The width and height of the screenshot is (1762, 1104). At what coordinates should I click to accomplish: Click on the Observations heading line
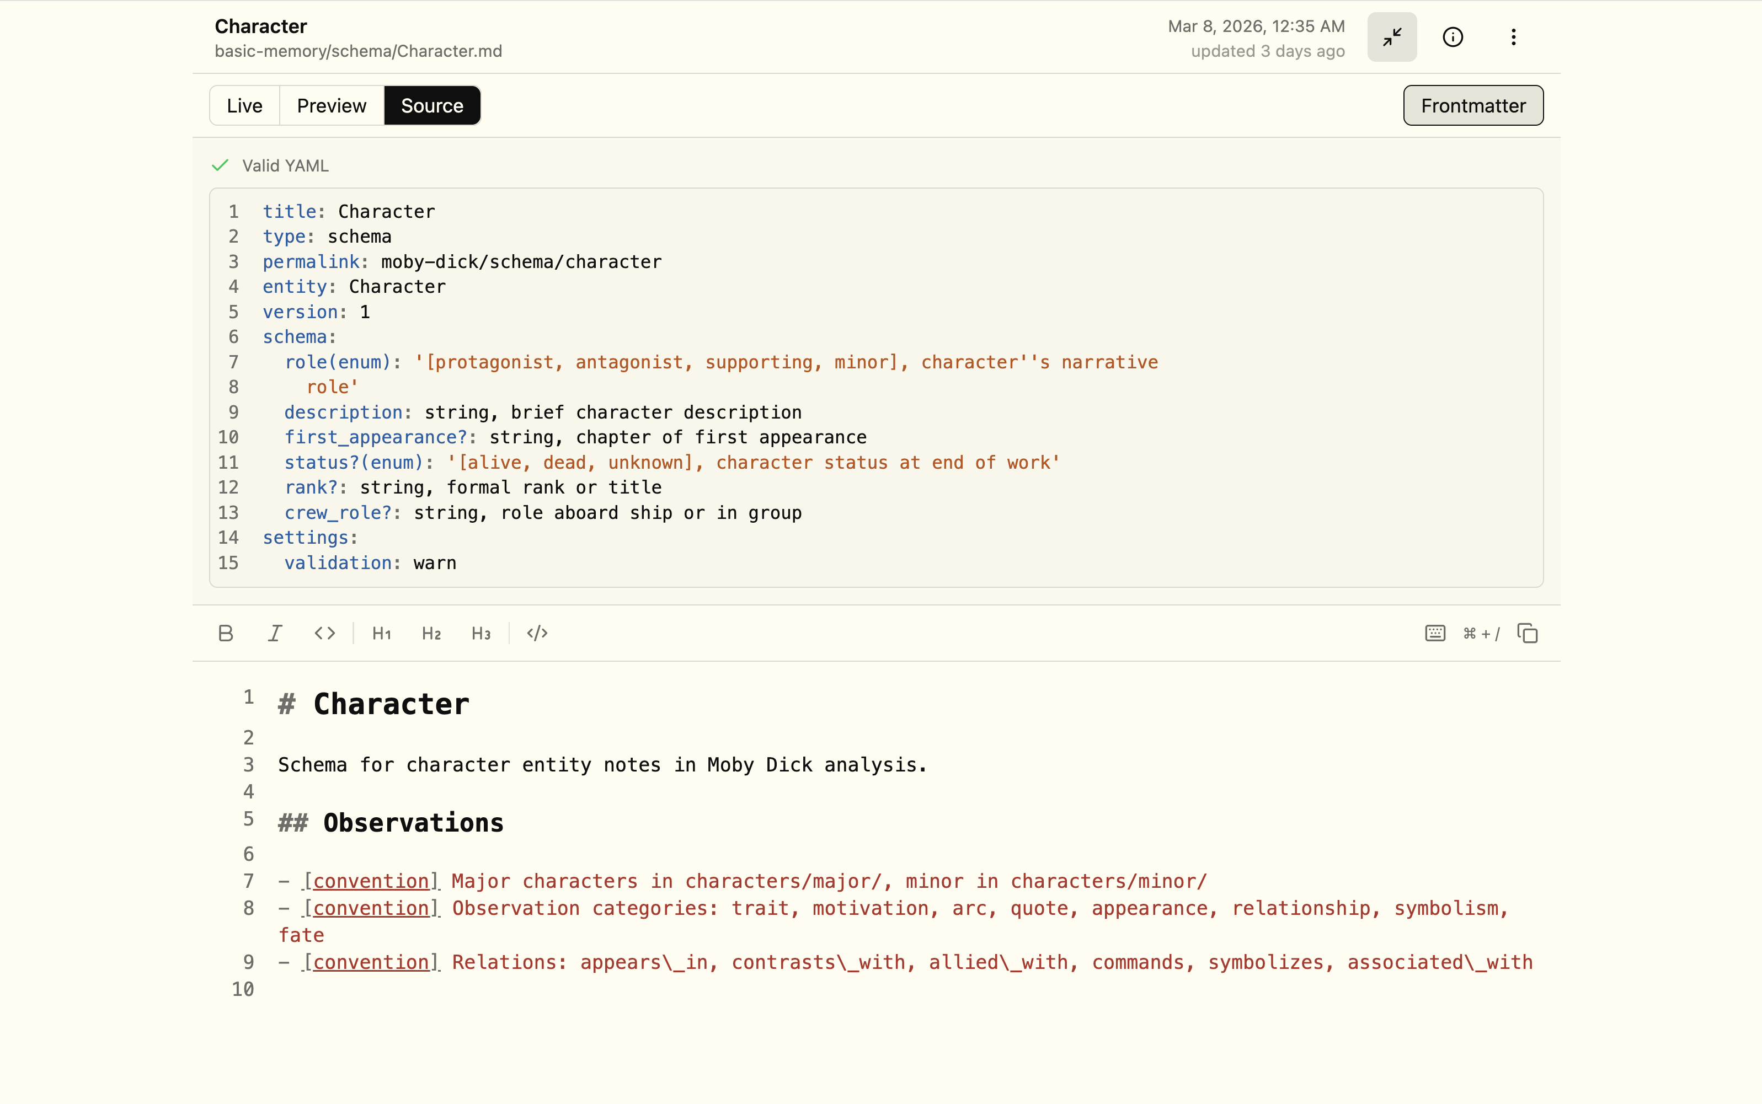(413, 823)
